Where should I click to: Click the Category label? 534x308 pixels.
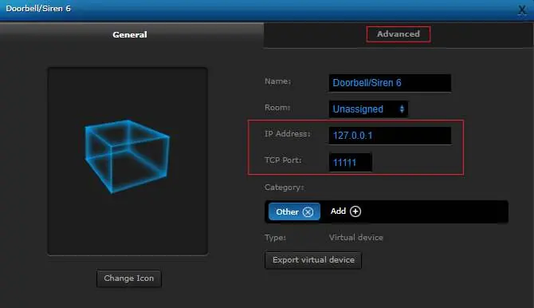coord(284,188)
